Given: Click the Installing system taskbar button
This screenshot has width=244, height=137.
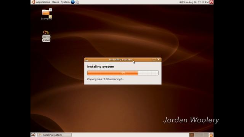Looking at the screenshot, I should 55,135.
